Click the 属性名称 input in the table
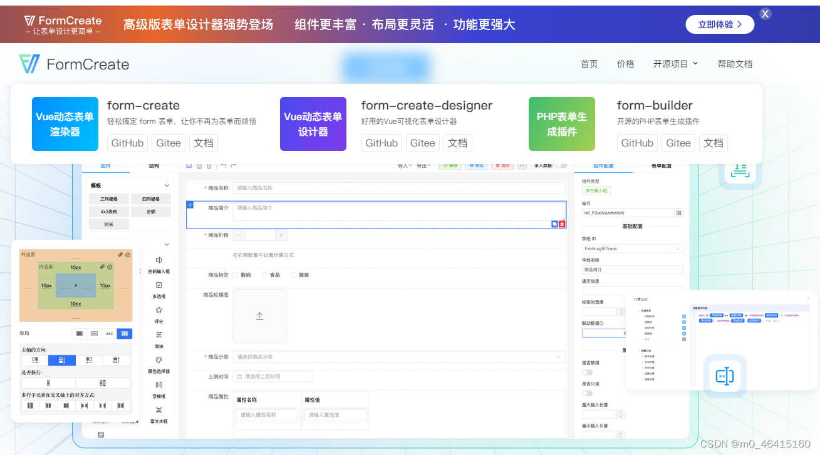The width and height of the screenshot is (820, 455). click(x=267, y=415)
